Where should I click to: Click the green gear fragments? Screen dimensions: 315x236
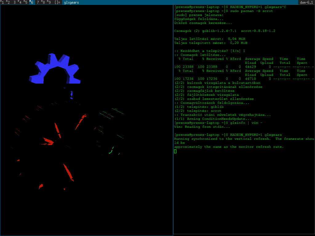111,151
